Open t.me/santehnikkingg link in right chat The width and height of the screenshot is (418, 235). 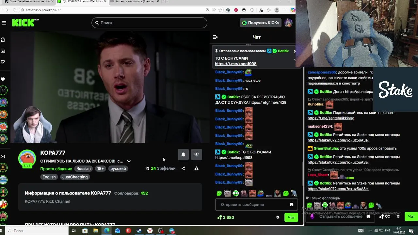tap(331, 118)
